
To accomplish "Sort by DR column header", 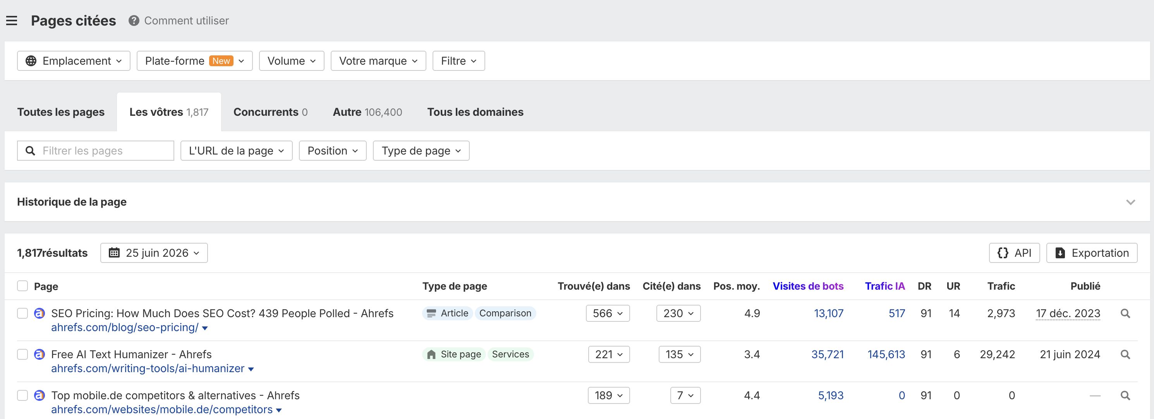I will tap(925, 286).
